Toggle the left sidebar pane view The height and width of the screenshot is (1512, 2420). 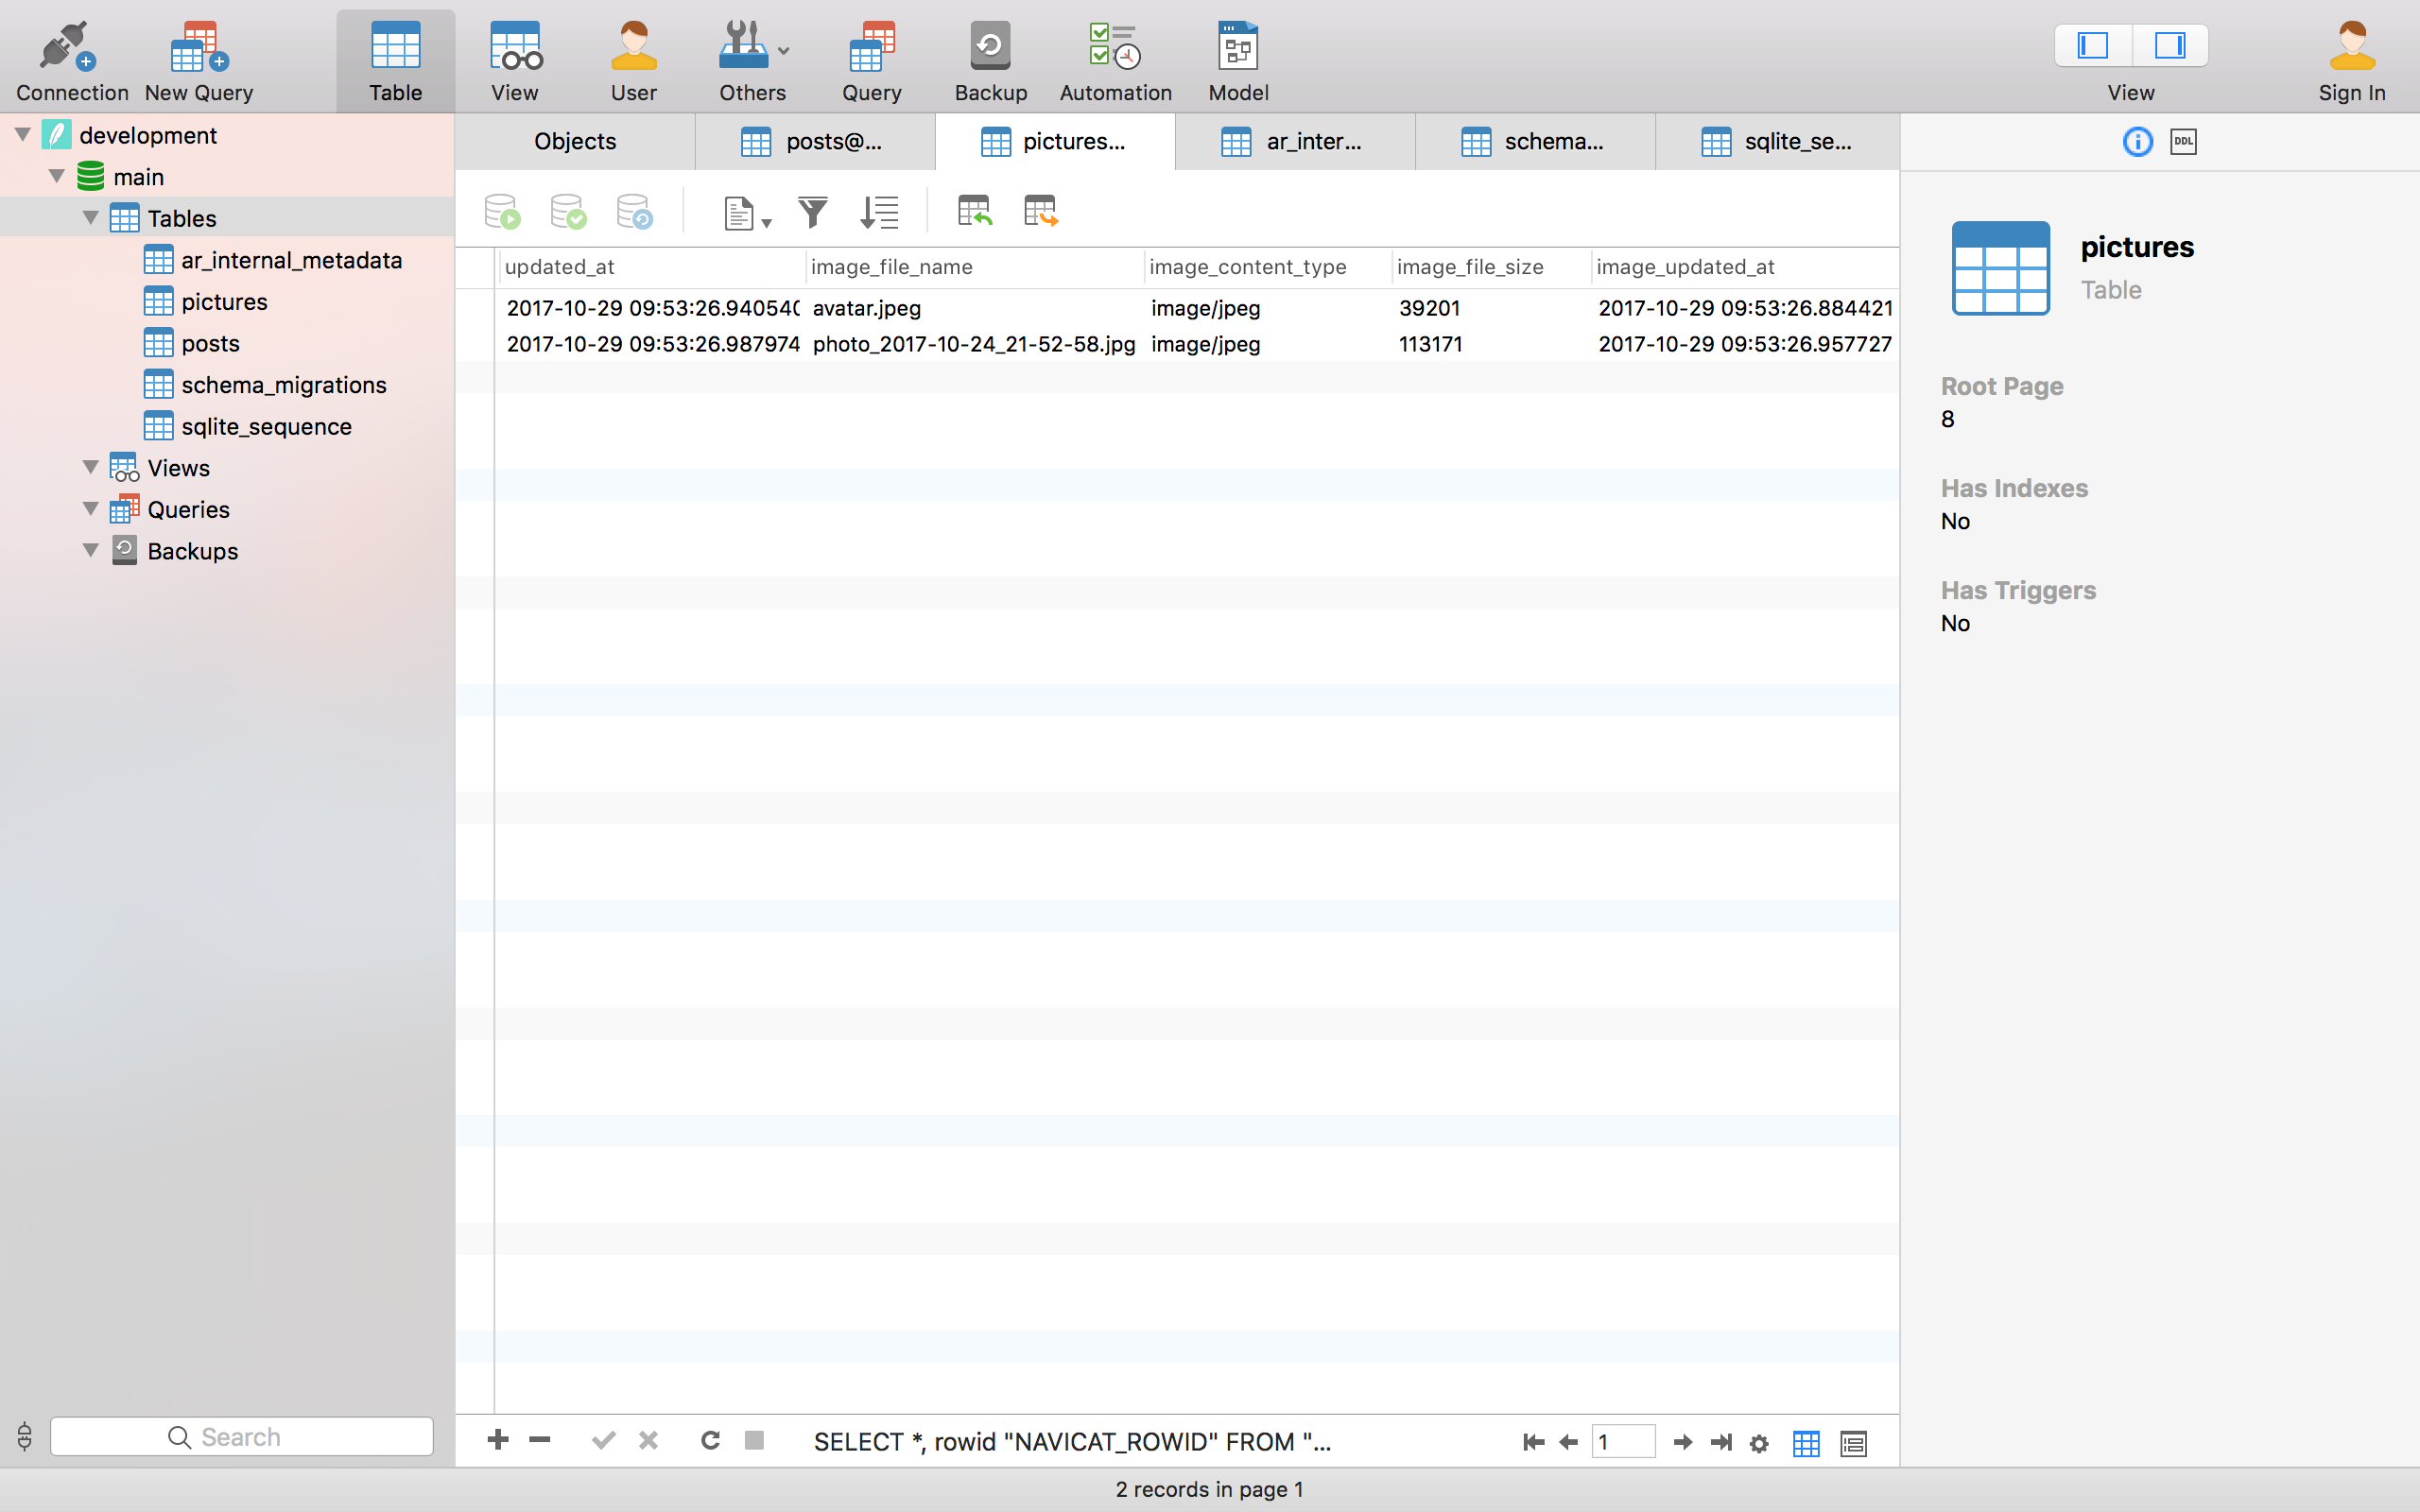click(x=2093, y=45)
